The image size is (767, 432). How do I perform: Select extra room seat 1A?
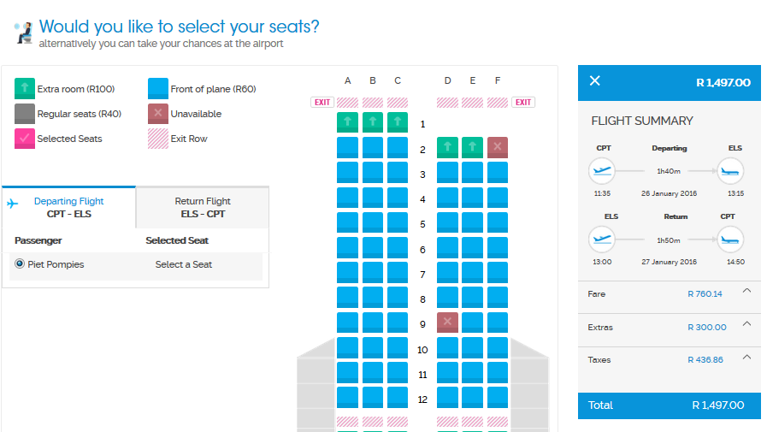(347, 122)
